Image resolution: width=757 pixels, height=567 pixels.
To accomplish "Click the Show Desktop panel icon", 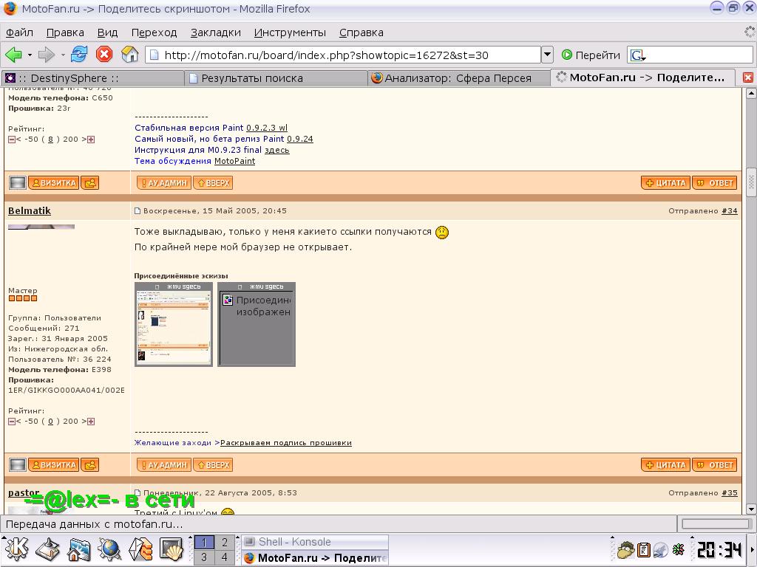I will coord(47,549).
